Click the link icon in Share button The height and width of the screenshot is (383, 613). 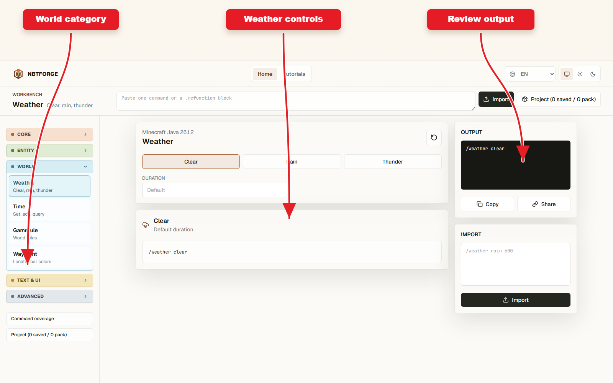pyautogui.click(x=535, y=204)
